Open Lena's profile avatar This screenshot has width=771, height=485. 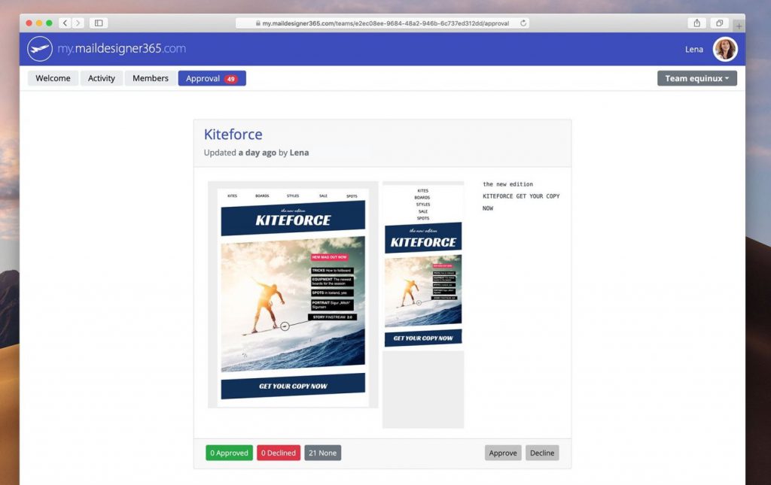pos(725,49)
